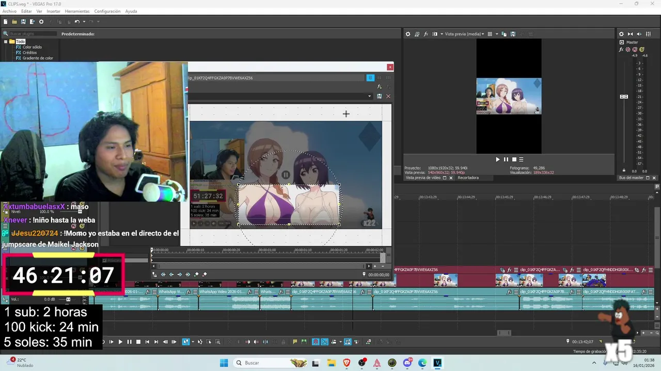Open the mixing console faders icon
The width and height of the screenshot is (661, 371).
pos(647,34)
